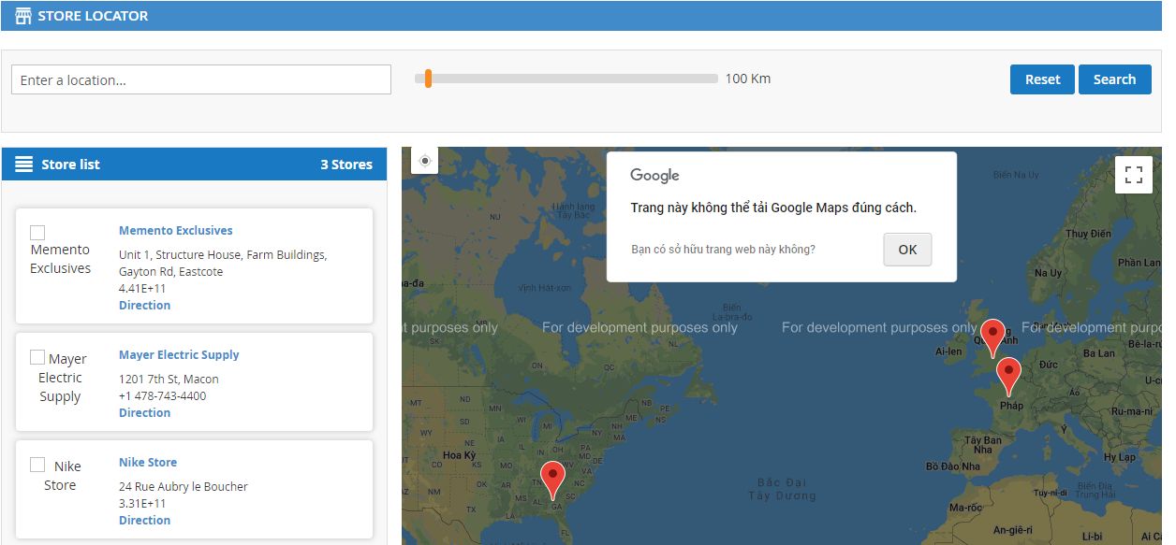Dismiss Google Maps error with OK

click(x=907, y=250)
